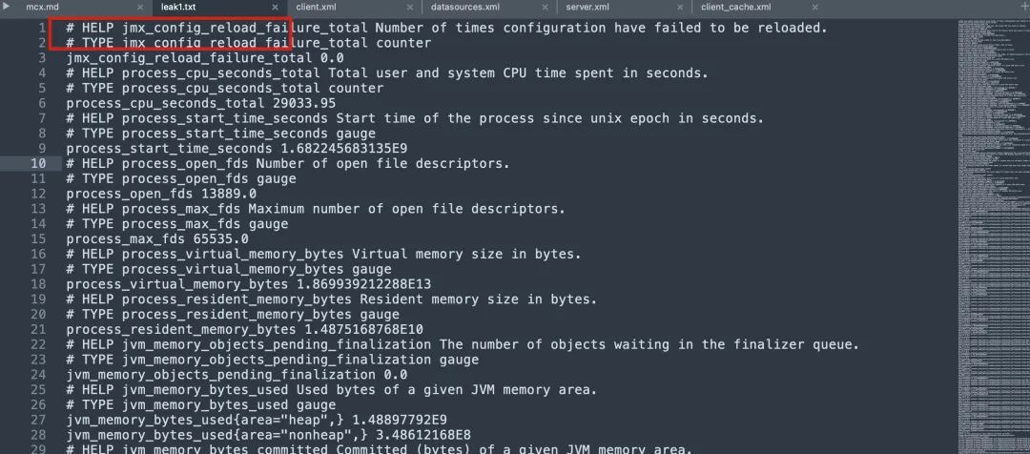1030x454 pixels.
Task: Place cursor on process_max_fds 65535.0 line
Action: (x=157, y=239)
